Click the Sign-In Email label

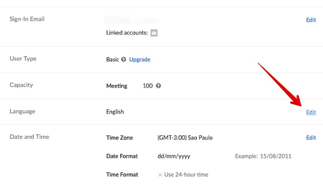tap(27, 19)
